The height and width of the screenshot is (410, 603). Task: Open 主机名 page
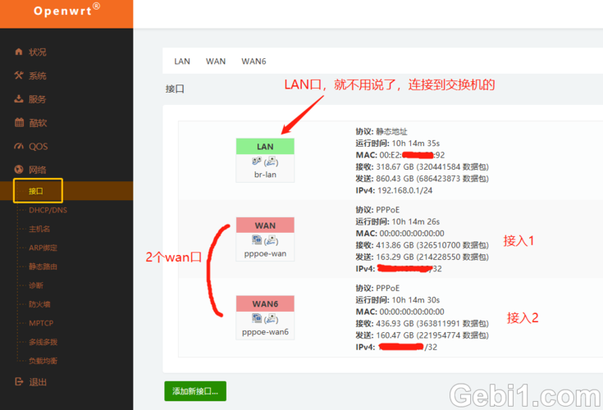point(39,229)
